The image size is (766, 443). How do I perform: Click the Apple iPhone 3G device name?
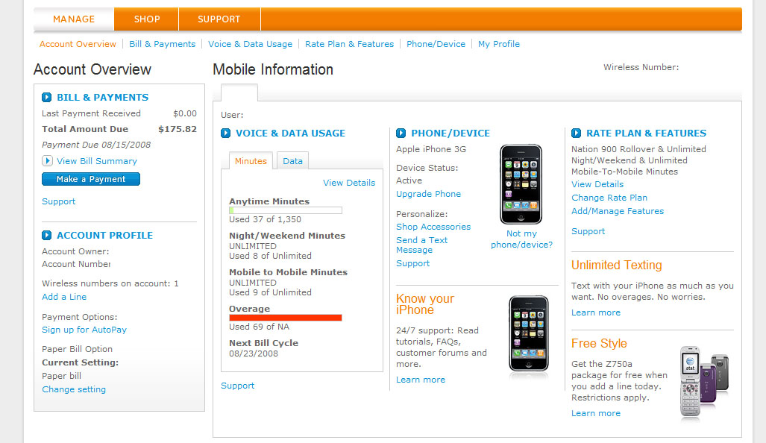coord(431,149)
